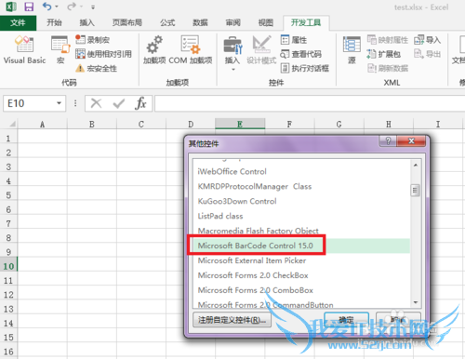Click the formula bar Cancel (X) icon
The image size is (465, 359).
[x=96, y=103]
